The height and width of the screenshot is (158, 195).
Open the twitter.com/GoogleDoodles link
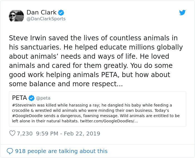(109, 121)
